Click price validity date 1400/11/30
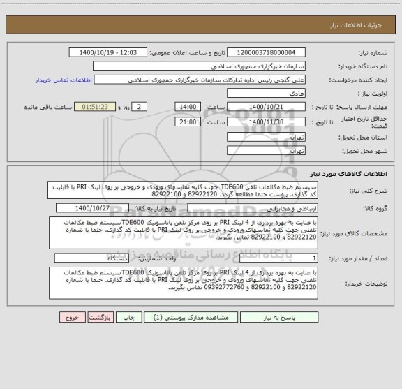Viewport: 402px width, 389px height. click(266, 122)
